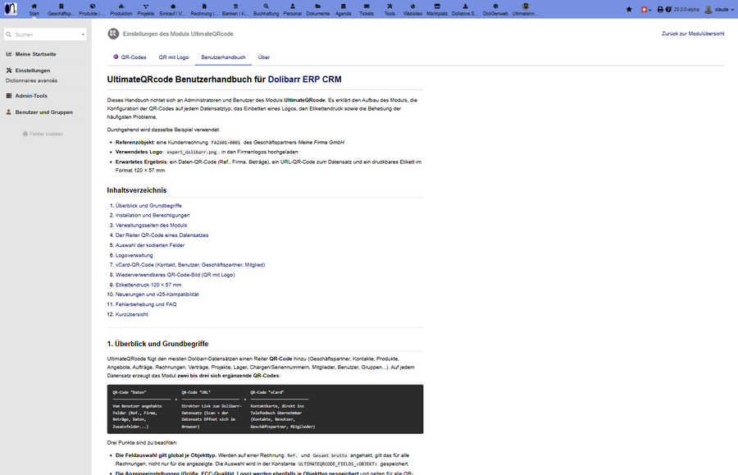Expand the Suchen search dropdown arrow
Viewport: 738px width, 475px height.
point(84,34)
